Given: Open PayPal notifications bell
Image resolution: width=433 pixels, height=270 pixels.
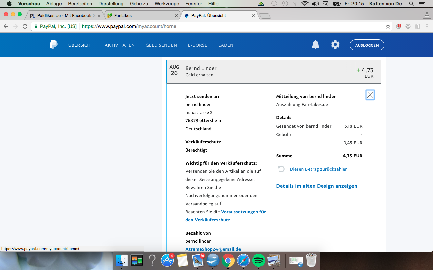Looking at the screenshot, I should [x=315, y=45].
